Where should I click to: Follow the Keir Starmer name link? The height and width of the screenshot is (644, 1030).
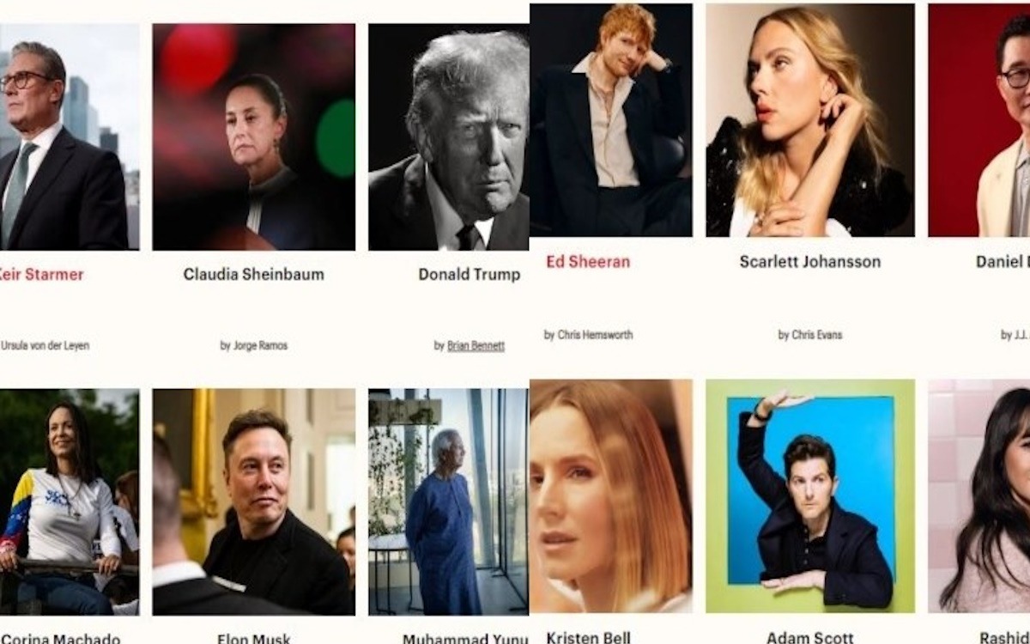41,275
